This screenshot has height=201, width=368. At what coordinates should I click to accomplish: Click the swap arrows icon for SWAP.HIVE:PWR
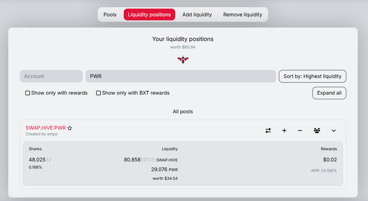pos(268,130)
